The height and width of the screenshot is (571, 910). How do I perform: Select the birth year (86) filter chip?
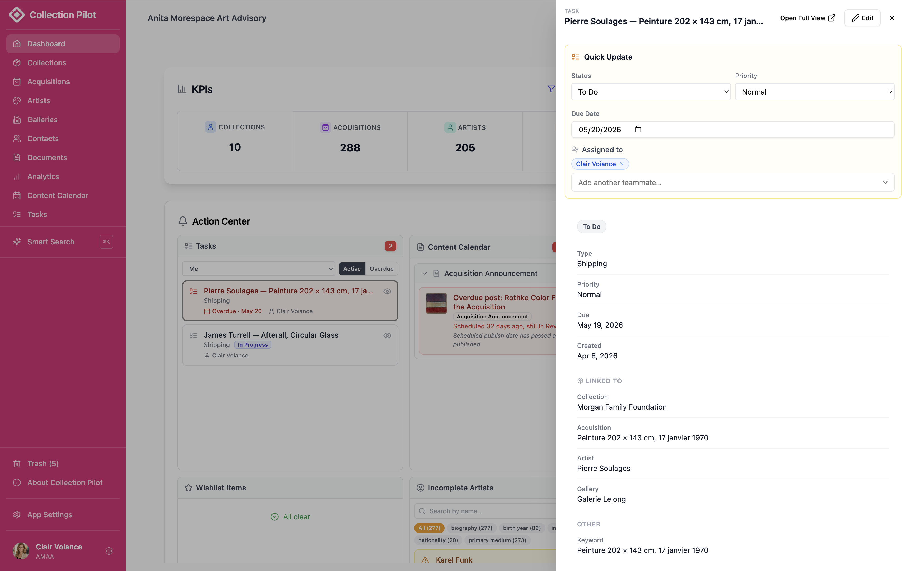point(522,528)
